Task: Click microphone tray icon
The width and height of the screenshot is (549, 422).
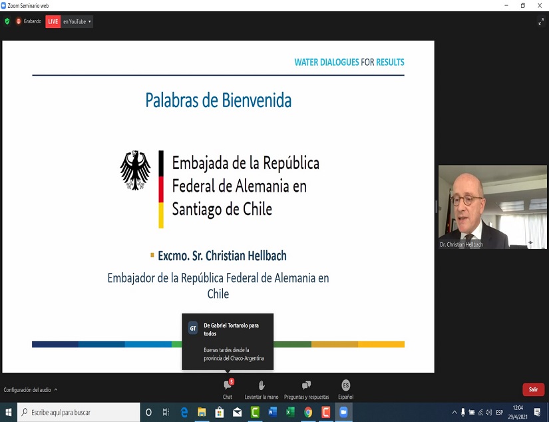Action: click(463, 412)
